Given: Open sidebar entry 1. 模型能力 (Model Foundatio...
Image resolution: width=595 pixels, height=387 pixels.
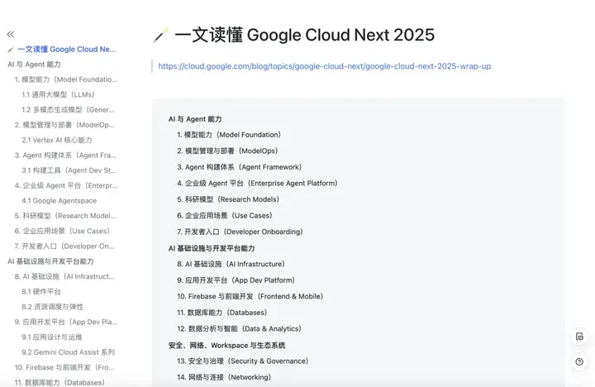Looking at the screenshot, I should (x=65, y=79).
